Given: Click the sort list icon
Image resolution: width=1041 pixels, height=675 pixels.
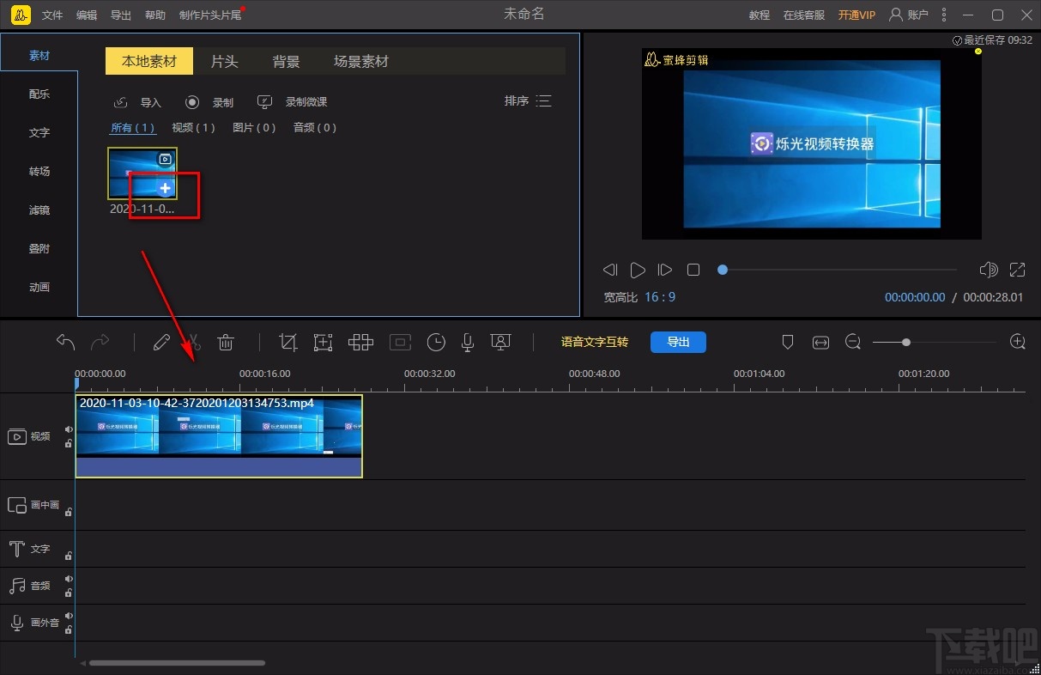Looking at the screenshot, I should point(543,101).
